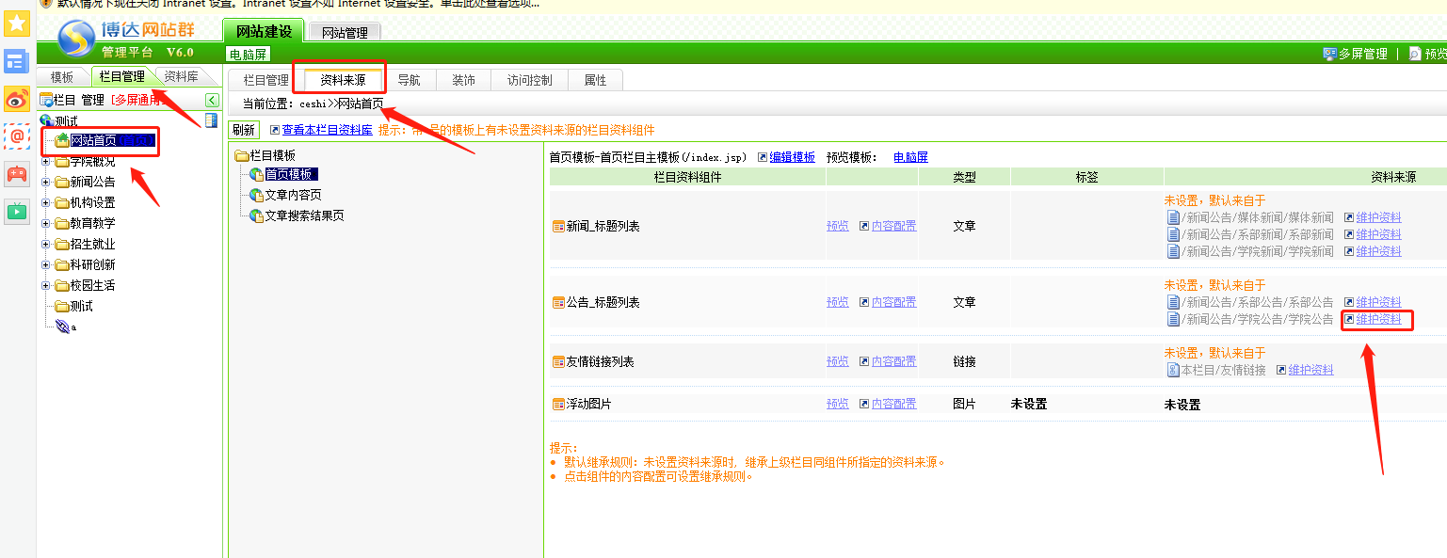This screenshot has height=558, width=1447.
Task: Expand the 机构设置 tree folder
Action: tap(46, 202)
